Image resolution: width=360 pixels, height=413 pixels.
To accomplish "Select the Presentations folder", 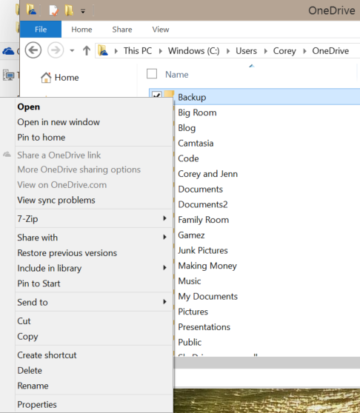I will [x=204, y=327].
